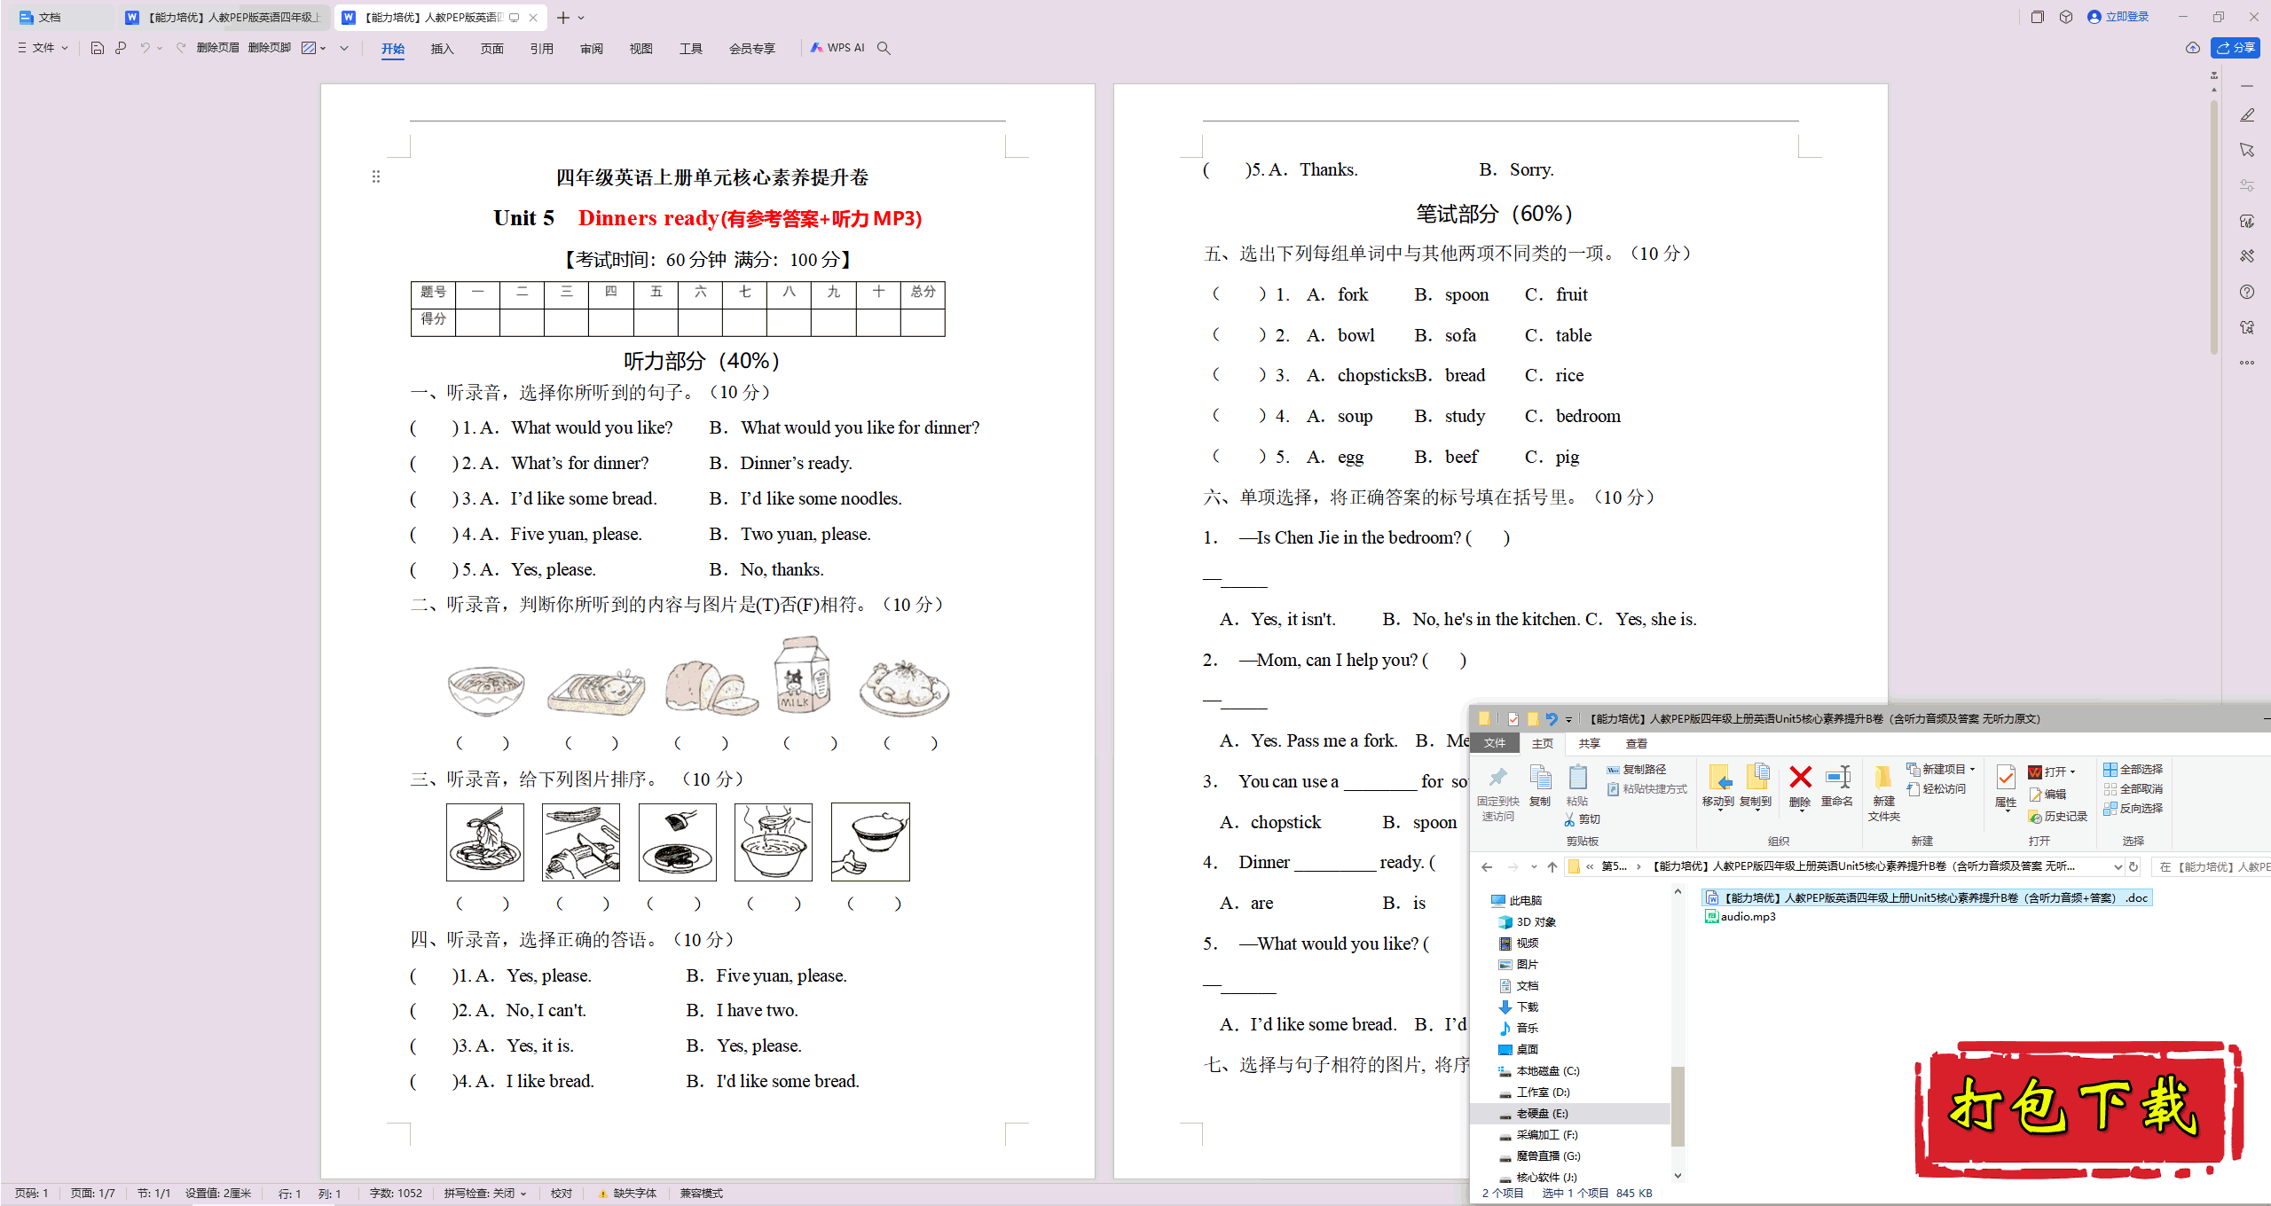The image size is (2271, 1206).
Task: Click the print preview icon beside Save
Action: pos(121,48)
